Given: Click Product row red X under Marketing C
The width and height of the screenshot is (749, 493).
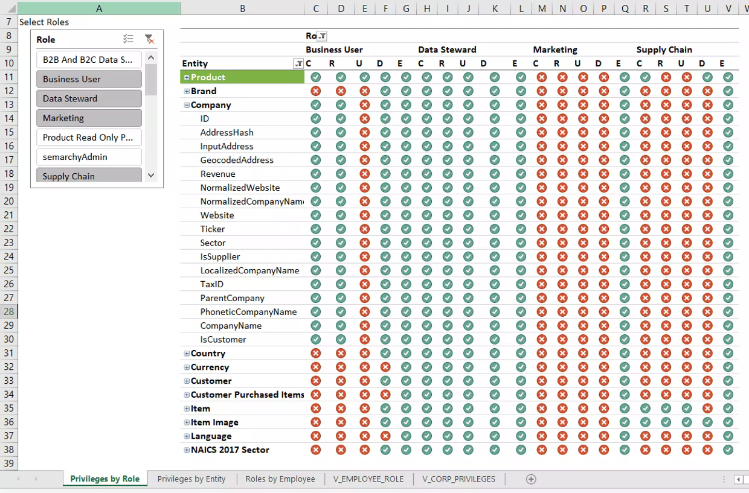Looking at the screenshot, I should 541,77.
